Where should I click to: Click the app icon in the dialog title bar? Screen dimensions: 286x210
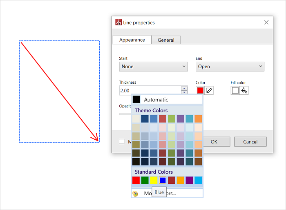[x=118, y=22]
